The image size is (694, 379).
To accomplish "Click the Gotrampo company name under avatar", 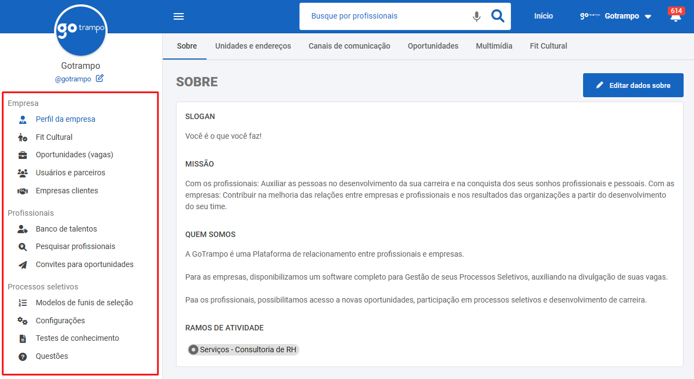I will 81,66.
